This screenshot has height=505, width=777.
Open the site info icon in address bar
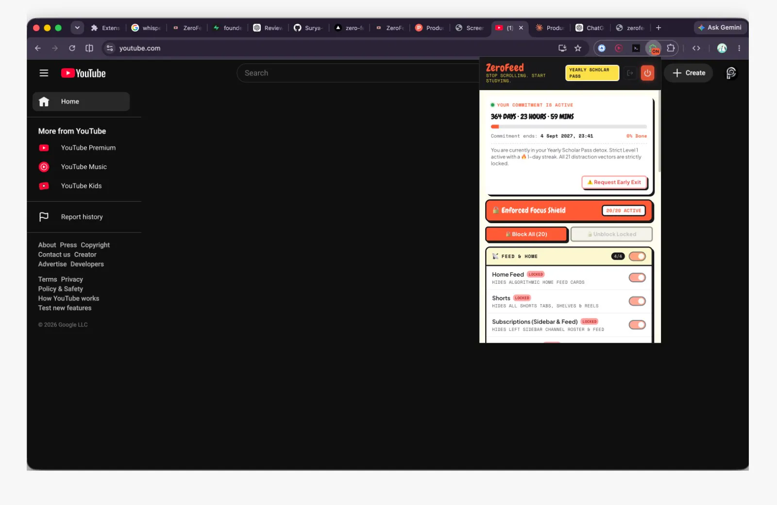click(110, 48)
